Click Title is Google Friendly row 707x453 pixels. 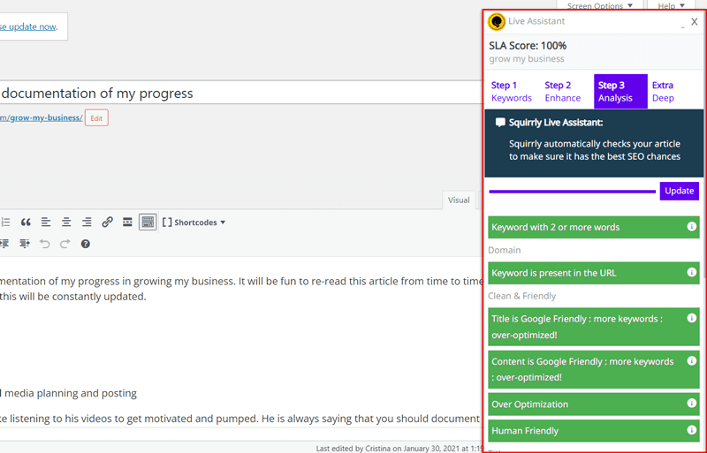593,327
